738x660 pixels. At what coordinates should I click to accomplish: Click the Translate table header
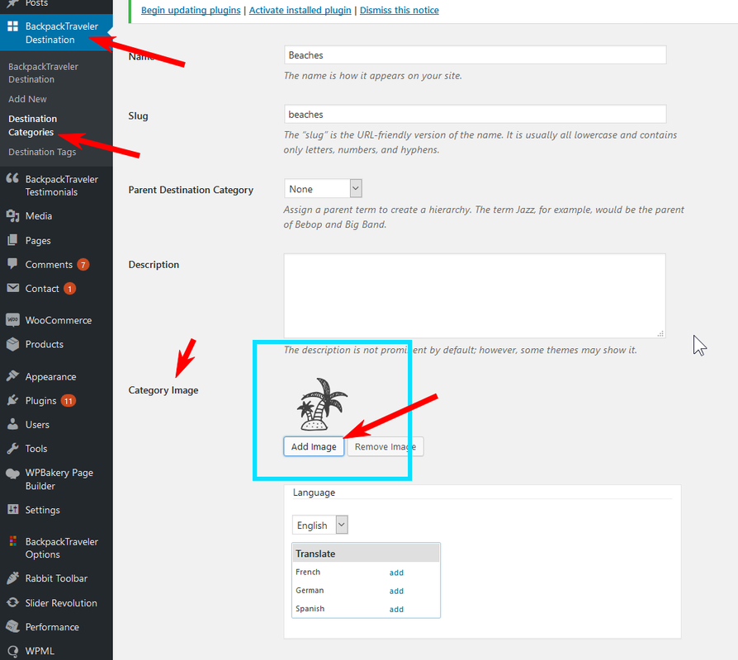367,554
